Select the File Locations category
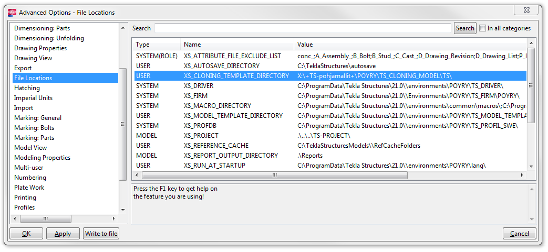 tap(65, 78)
